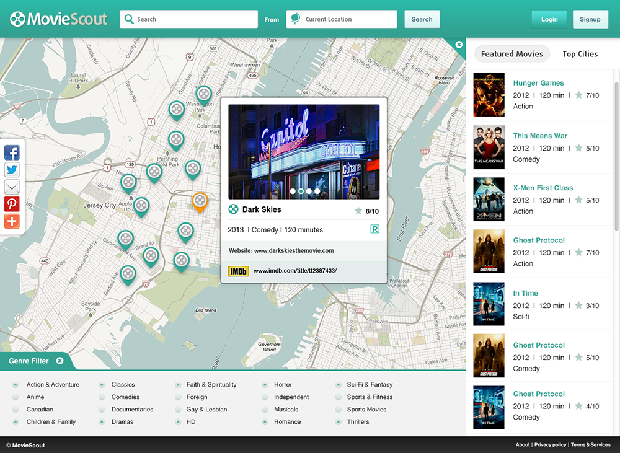Image resolution: width=620 pixels, height=453 pixels.
Task: Close the map panel with X button
Action: tap(459, 45)
